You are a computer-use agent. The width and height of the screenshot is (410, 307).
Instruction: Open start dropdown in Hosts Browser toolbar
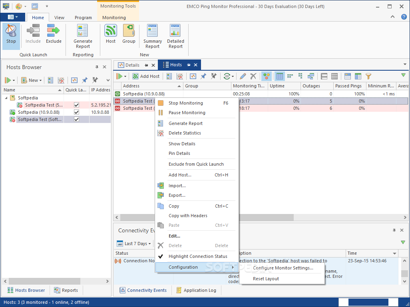[x=14, y=80]
